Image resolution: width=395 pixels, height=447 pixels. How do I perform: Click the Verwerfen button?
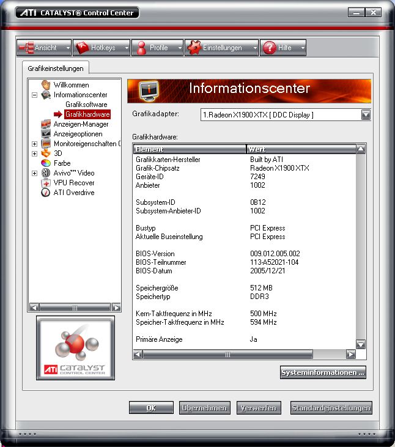[x=259, y=408]
